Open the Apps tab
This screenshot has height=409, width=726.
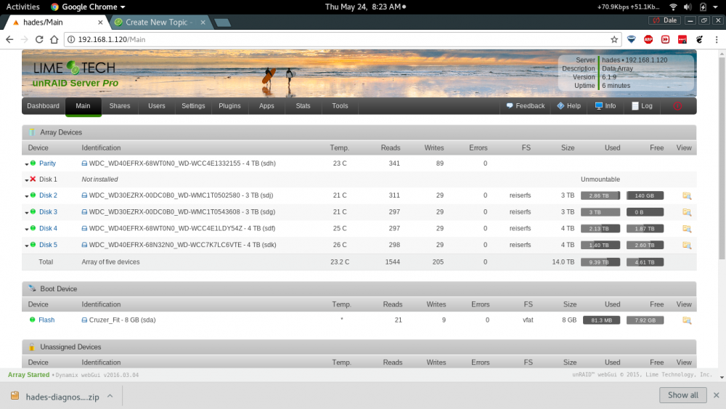[266, 106]
